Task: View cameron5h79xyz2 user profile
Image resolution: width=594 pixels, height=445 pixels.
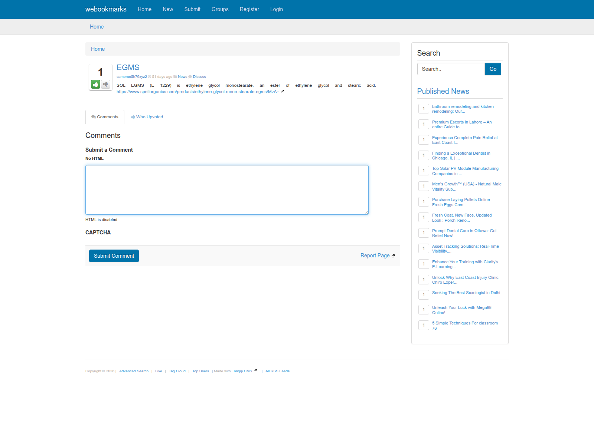Action: pyautogui.click(x=132, y=77)
